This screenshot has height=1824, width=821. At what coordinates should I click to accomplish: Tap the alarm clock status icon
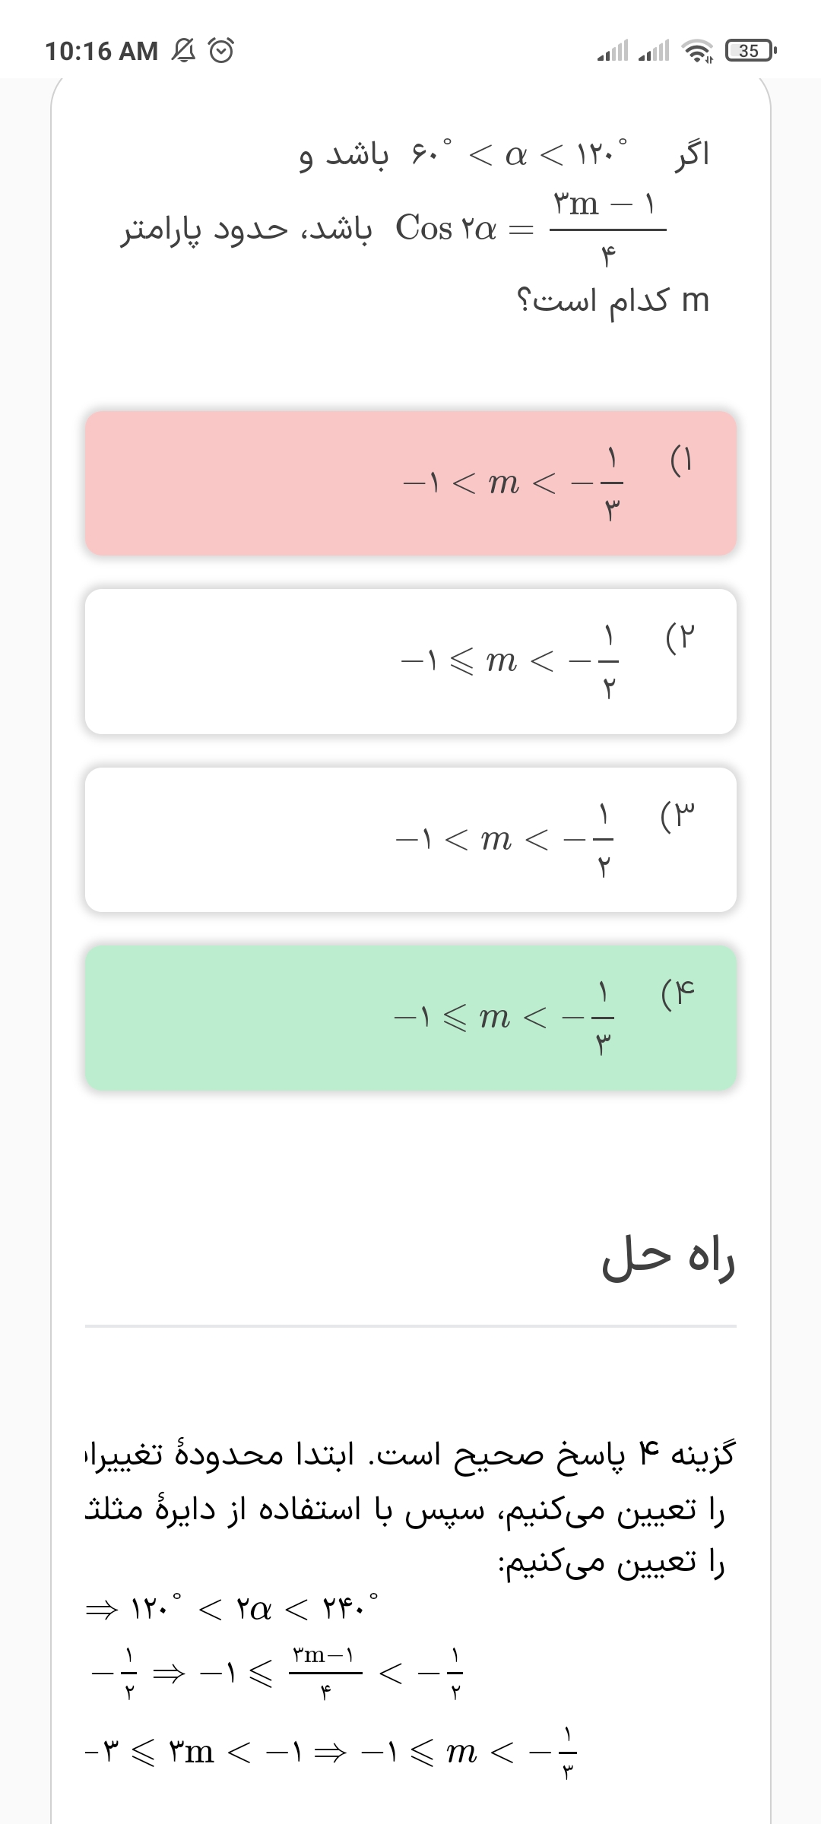pyautogui.click(x=221, y=51)
